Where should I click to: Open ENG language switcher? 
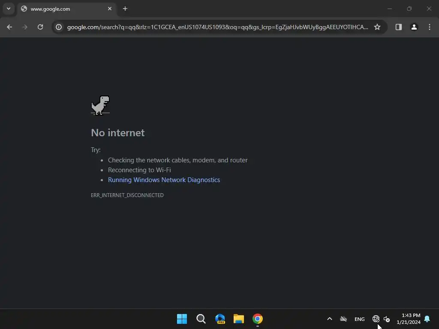coord(360,319)
